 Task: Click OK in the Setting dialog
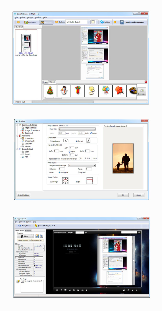(123, 195)
